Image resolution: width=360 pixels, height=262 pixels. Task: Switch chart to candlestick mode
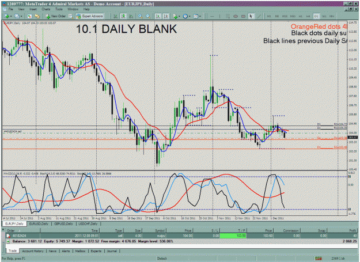(x=123, y=16)
